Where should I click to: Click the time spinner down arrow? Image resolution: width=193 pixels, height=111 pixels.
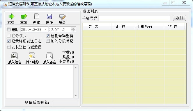click(73, 31)
